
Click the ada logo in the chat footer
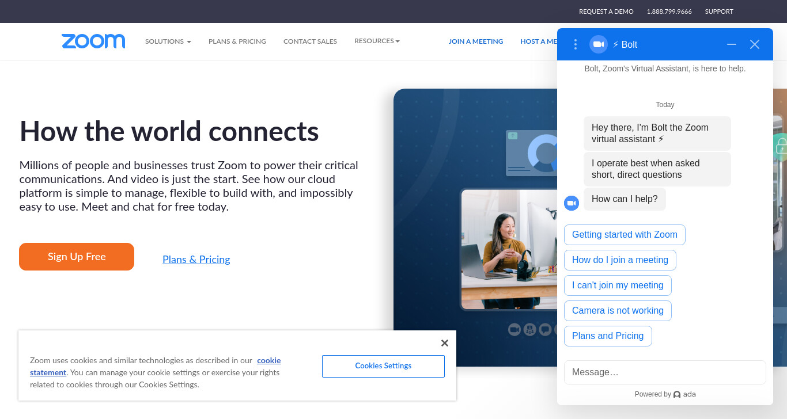pyautogui.click(x=684, y=394)
